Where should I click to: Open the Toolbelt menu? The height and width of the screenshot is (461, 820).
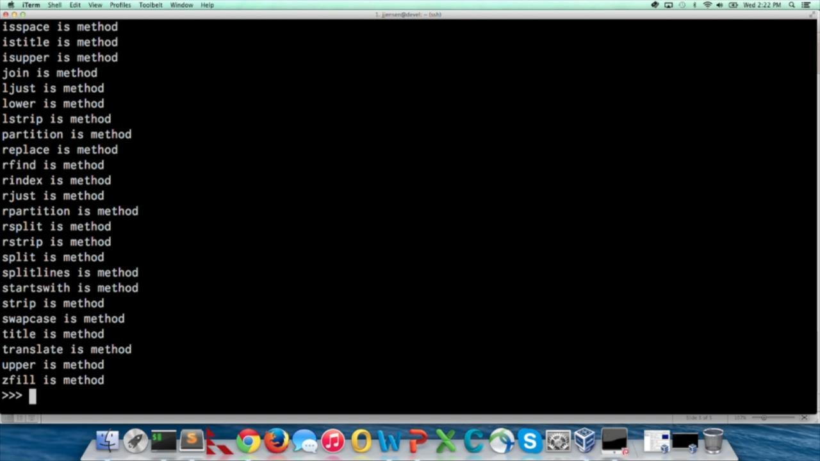point(151,4)
